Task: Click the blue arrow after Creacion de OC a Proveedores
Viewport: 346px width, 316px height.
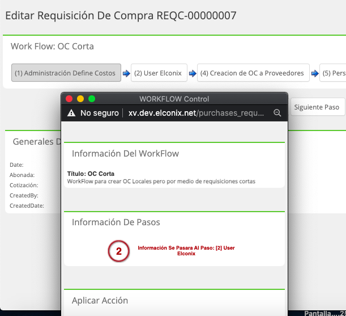Action: coord(315,73)
